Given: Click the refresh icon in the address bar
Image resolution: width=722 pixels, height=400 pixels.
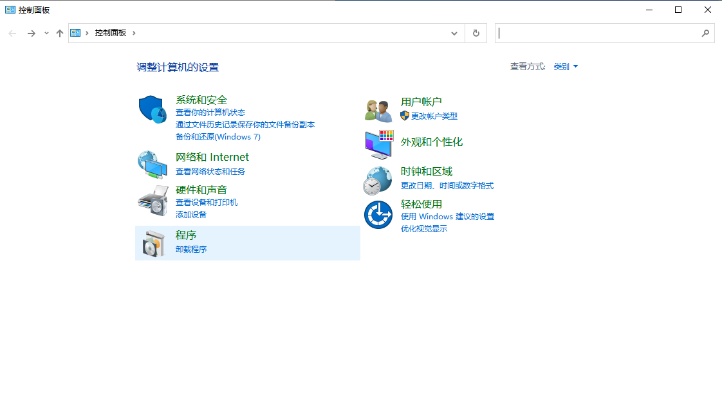Looking at the screenshot, I should (x=476, y=33).
